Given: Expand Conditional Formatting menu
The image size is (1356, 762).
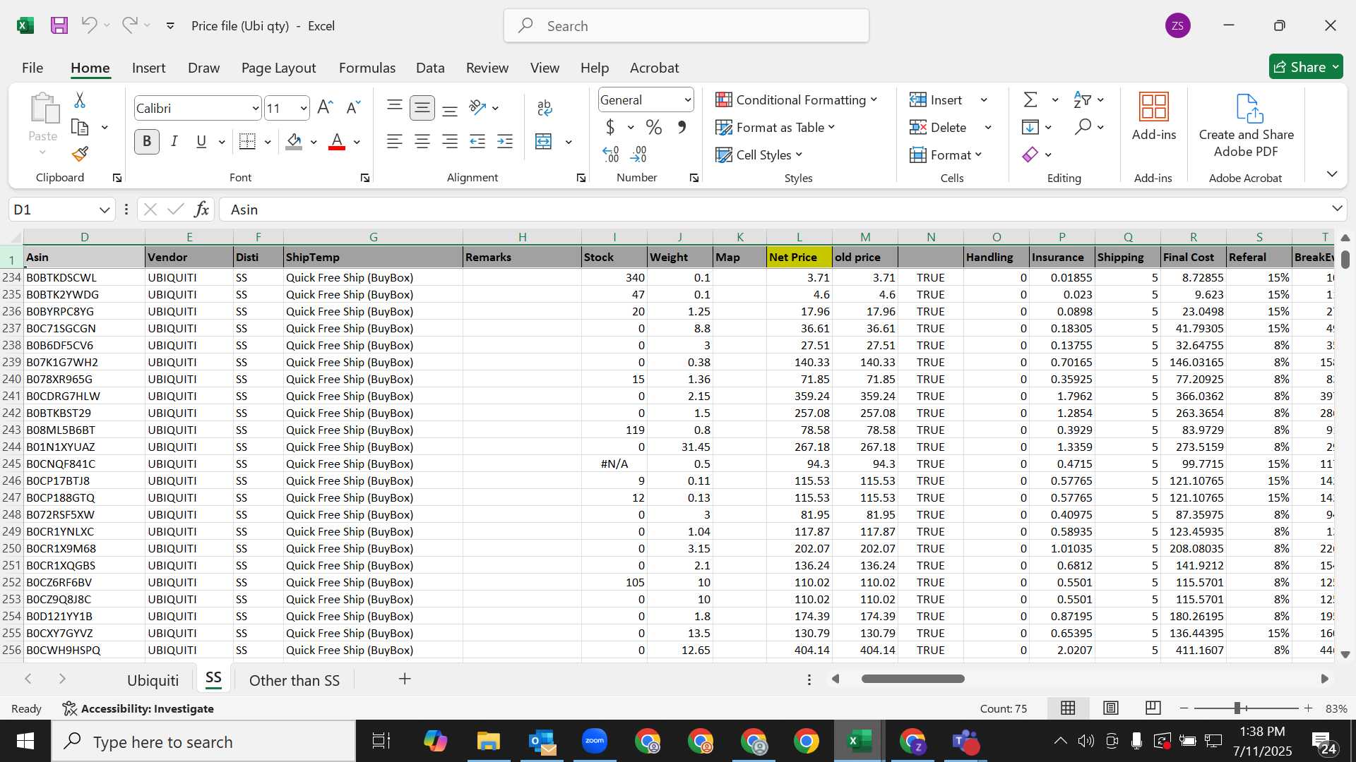Looking at the screenshot, I should point(796,100).
